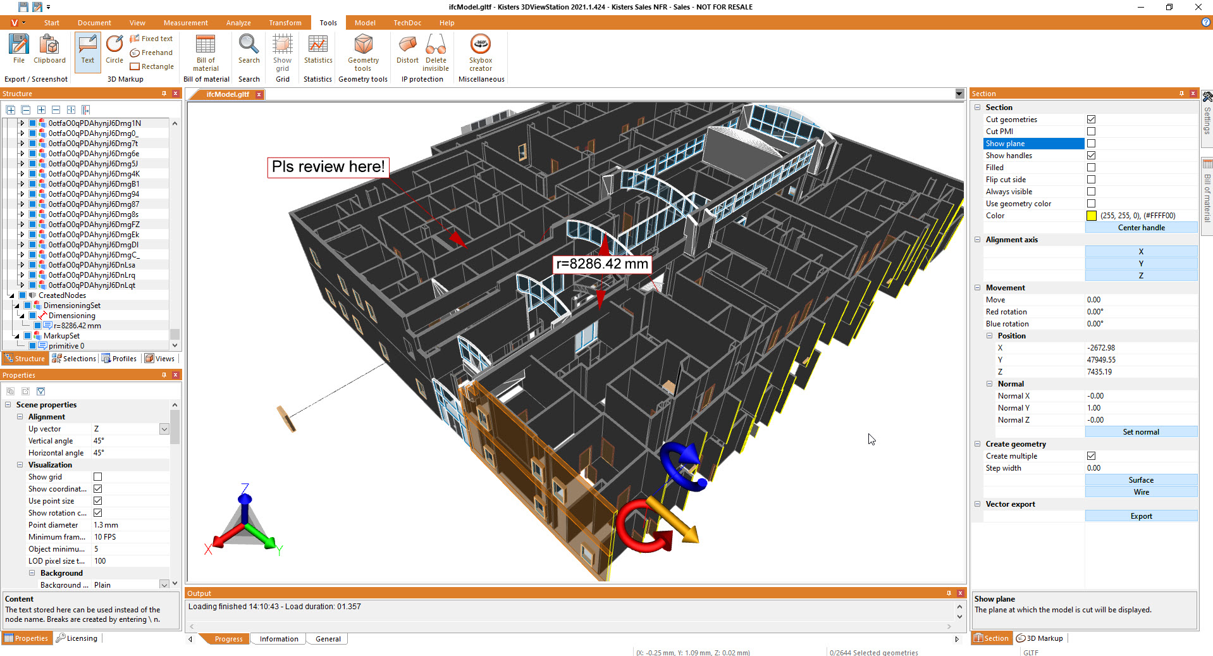Open the TechDoc ribbon tab
Image resolution: width=1213 pixels, height=656 pixels.
pyautogui.click(x=407, y=23)
